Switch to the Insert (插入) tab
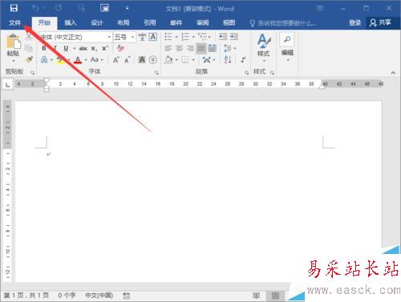 (x=71, y=22)
